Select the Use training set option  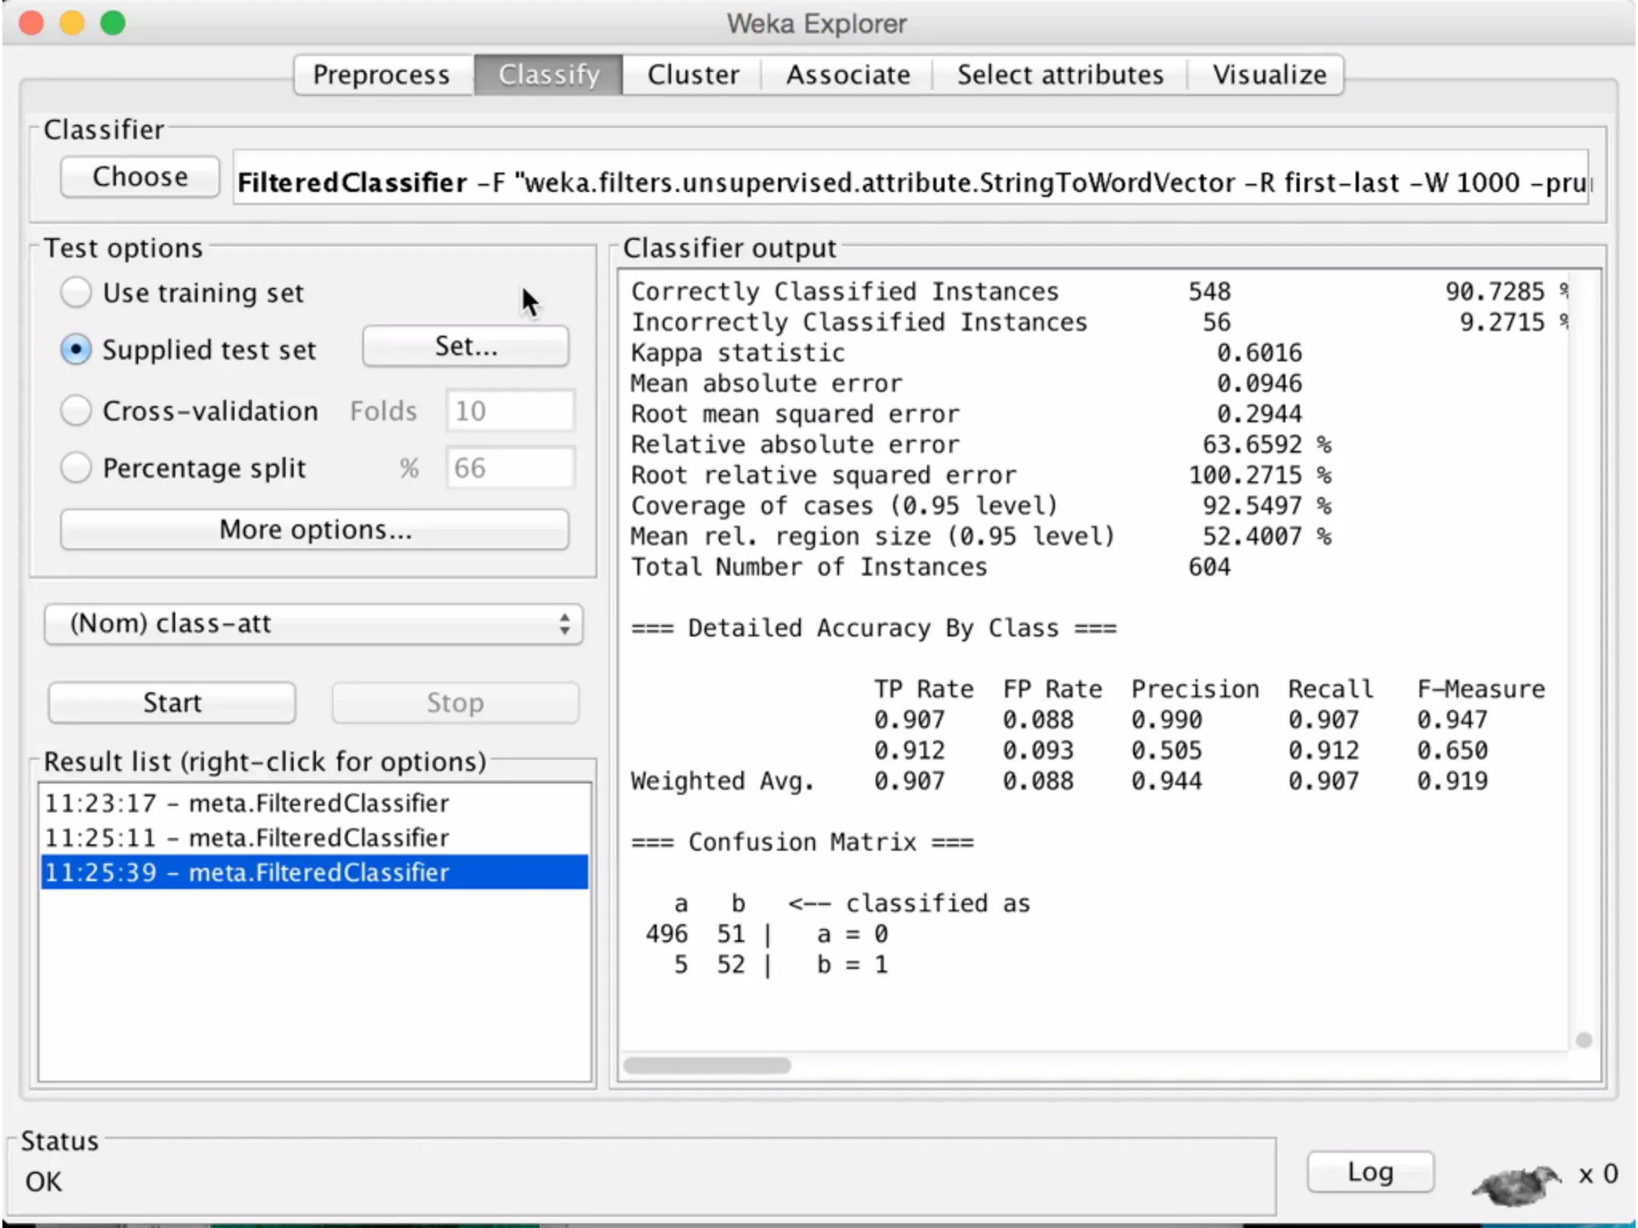pos(76,293)
